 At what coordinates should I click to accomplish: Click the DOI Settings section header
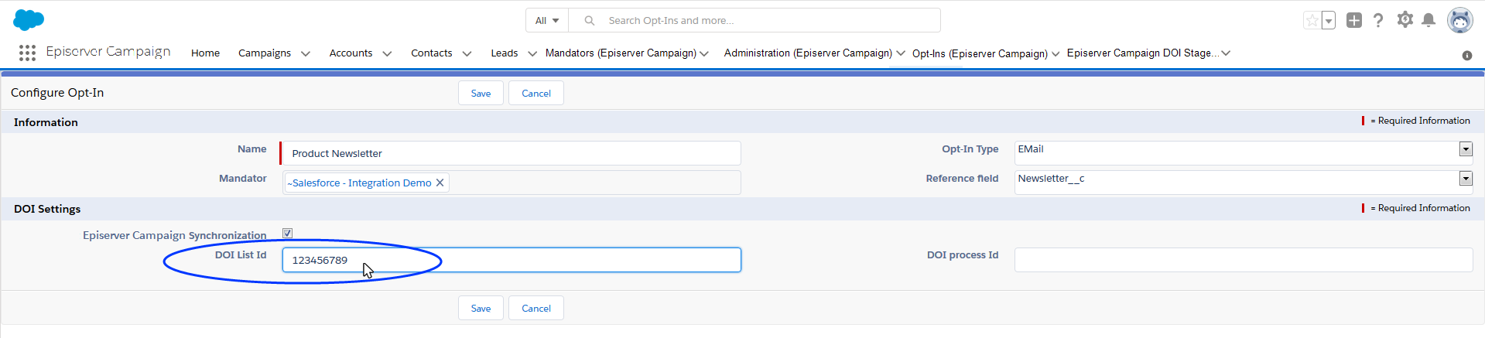pyautogui.click(x=47, y=209)
